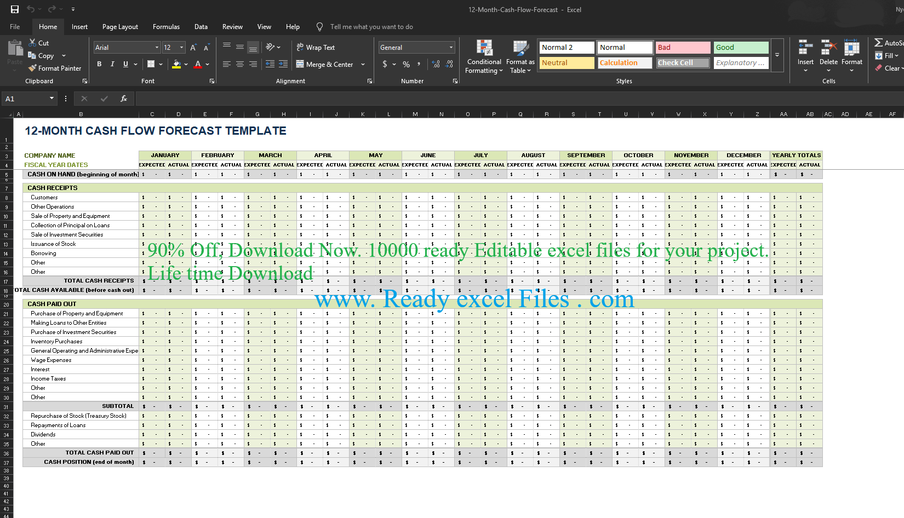Toggle Italic formatting
Viewport: 904px width, 518px height.
click(x=112, y=64)
